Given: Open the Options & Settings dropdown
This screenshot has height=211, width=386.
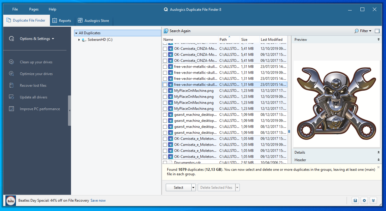Looking at the screenshot, I should (x=37, y=39).
